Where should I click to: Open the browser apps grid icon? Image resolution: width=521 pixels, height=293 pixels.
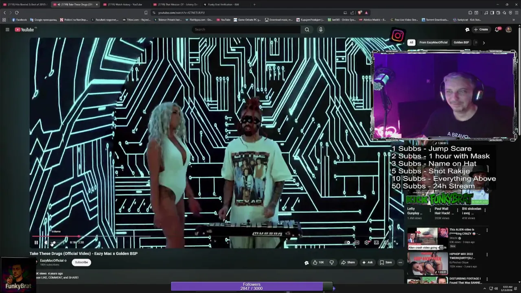pos(4,20)
